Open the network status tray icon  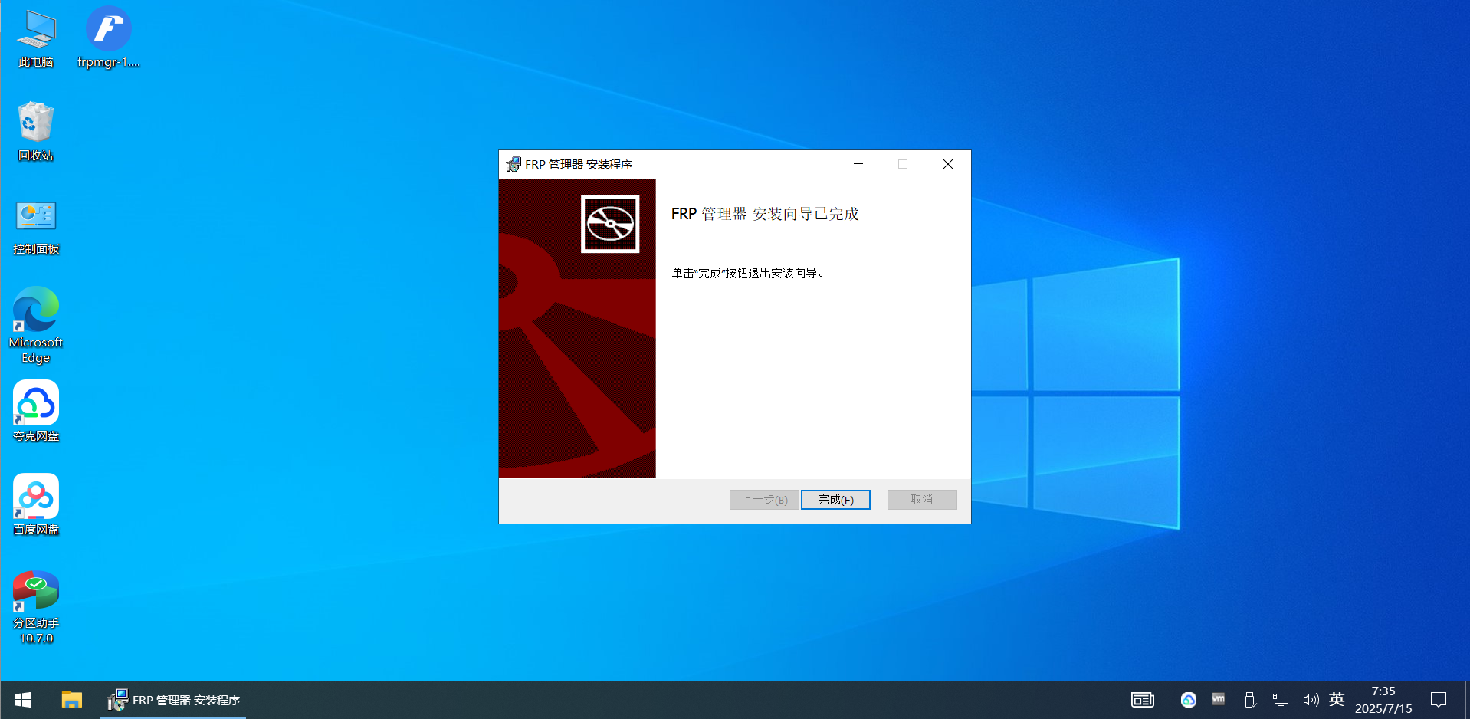pos(1281,700)
